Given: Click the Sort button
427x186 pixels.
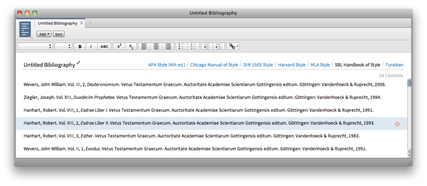Looking at the screenshot, I should [x=59, y=34].
